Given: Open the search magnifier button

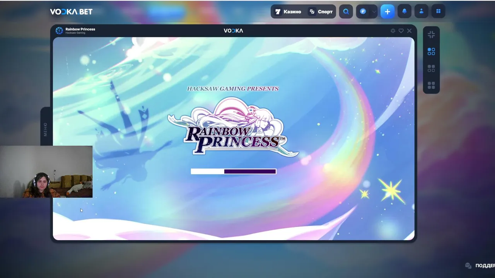Looking at the screenshot, I should click(346, 12).
